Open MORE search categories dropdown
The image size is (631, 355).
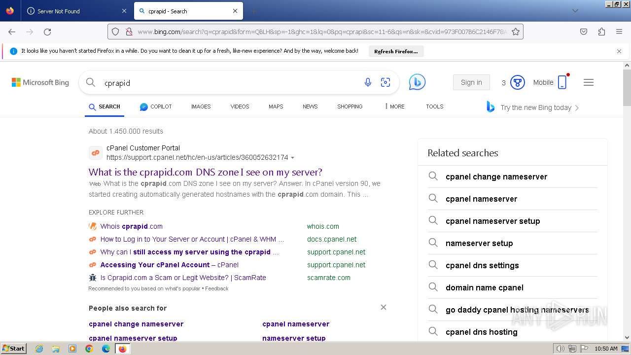tap(394, 106)
